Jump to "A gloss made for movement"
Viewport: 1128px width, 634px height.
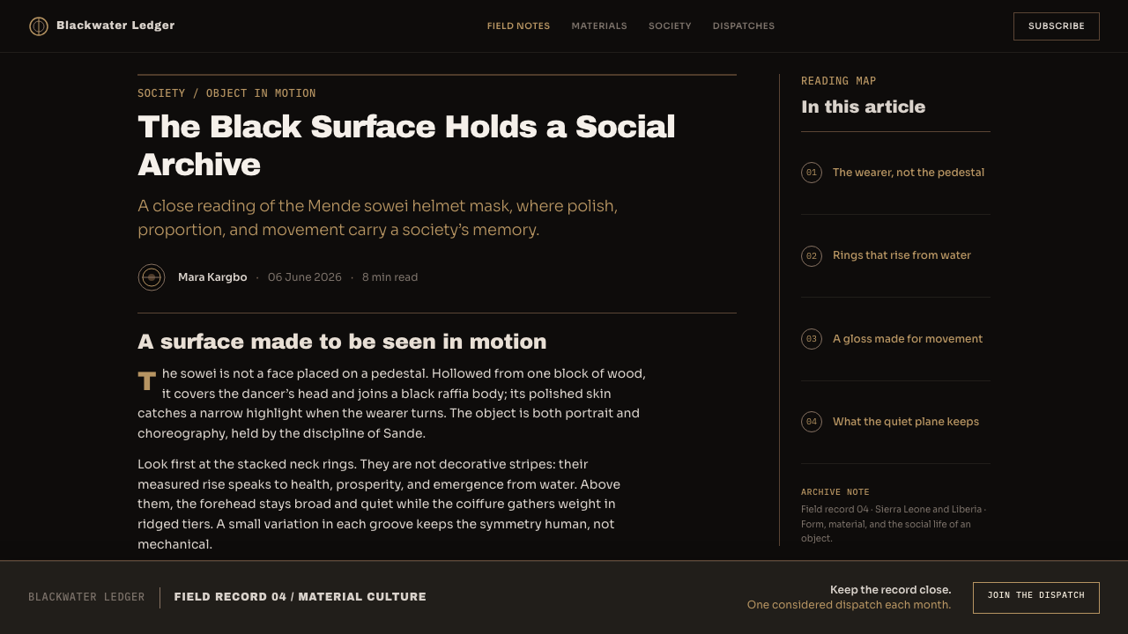pos(908,339)
